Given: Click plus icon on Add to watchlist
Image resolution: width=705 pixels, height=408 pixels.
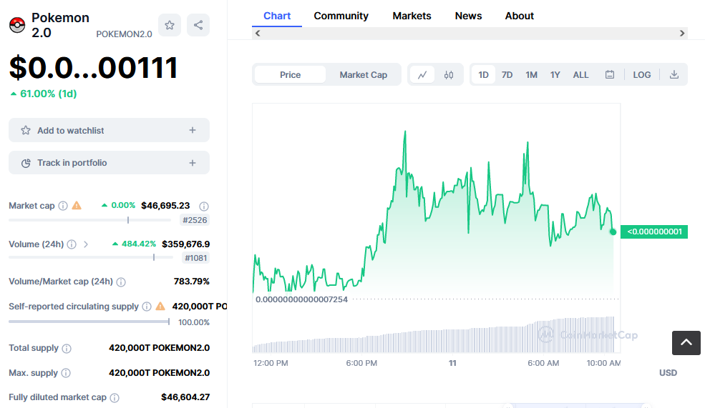Looking at the screenshot, I should (x=193, y=130).
